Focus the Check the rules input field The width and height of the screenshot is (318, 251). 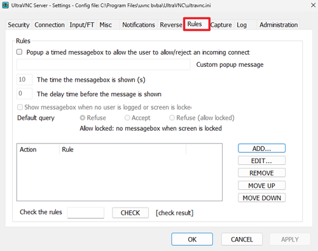(86, 213)
